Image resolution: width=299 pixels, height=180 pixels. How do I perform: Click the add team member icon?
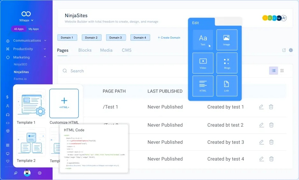(x=284, y=18)
